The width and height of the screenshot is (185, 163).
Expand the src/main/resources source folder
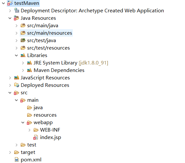tap(16, 33)
